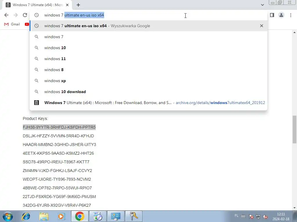Click the muted volume tray icon

pos(265,217)
